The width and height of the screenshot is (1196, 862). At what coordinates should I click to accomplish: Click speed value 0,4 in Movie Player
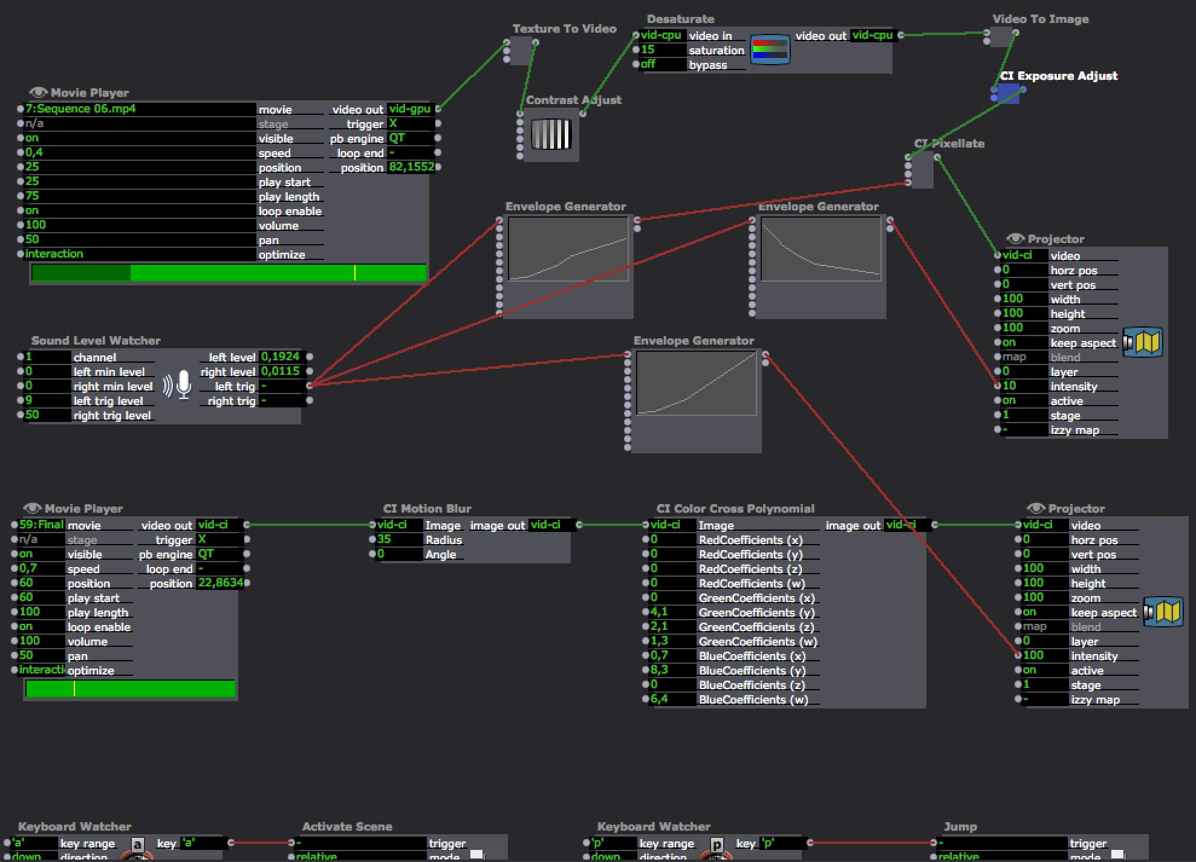[x=140, y=152]
